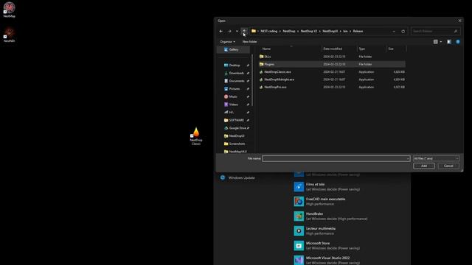Click NestDropClassic.exe file icon

click(x=261, y=72)
